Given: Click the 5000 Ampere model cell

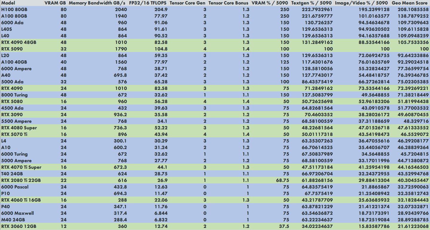Looking at the screenshot, I should (x=16, y=161).
